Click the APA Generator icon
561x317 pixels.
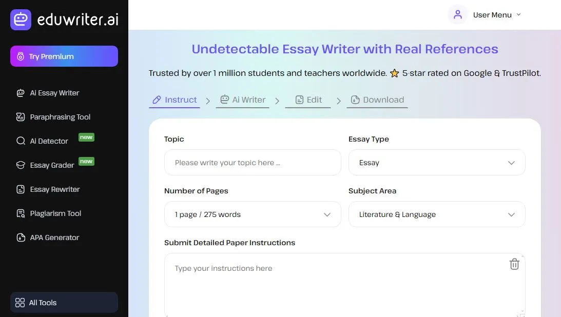pos(21,237)
